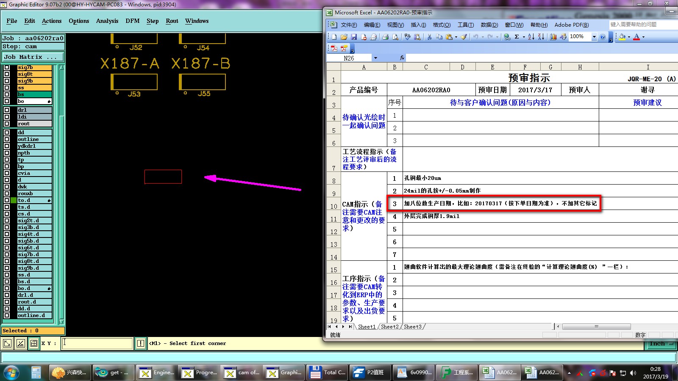This screenshot has height=381, width=678.
Task: Click Excel Print Preview icon
Action: [395, 37]
